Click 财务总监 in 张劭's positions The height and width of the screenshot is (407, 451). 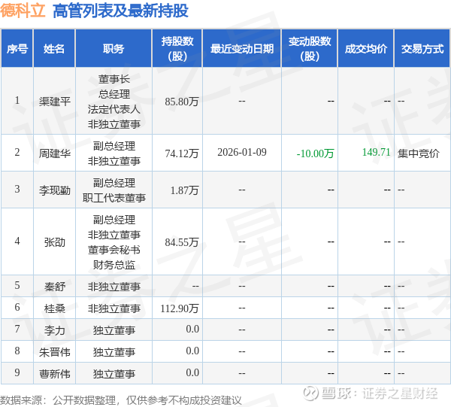[114, 265]
